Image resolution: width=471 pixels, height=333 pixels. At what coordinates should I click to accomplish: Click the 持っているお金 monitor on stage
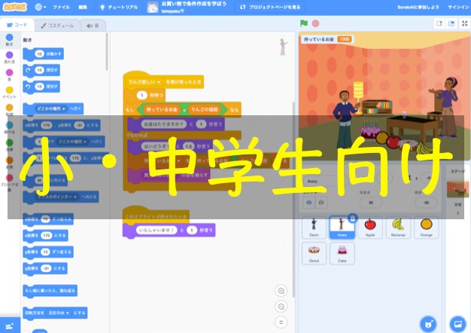click(x=327, y=39)
